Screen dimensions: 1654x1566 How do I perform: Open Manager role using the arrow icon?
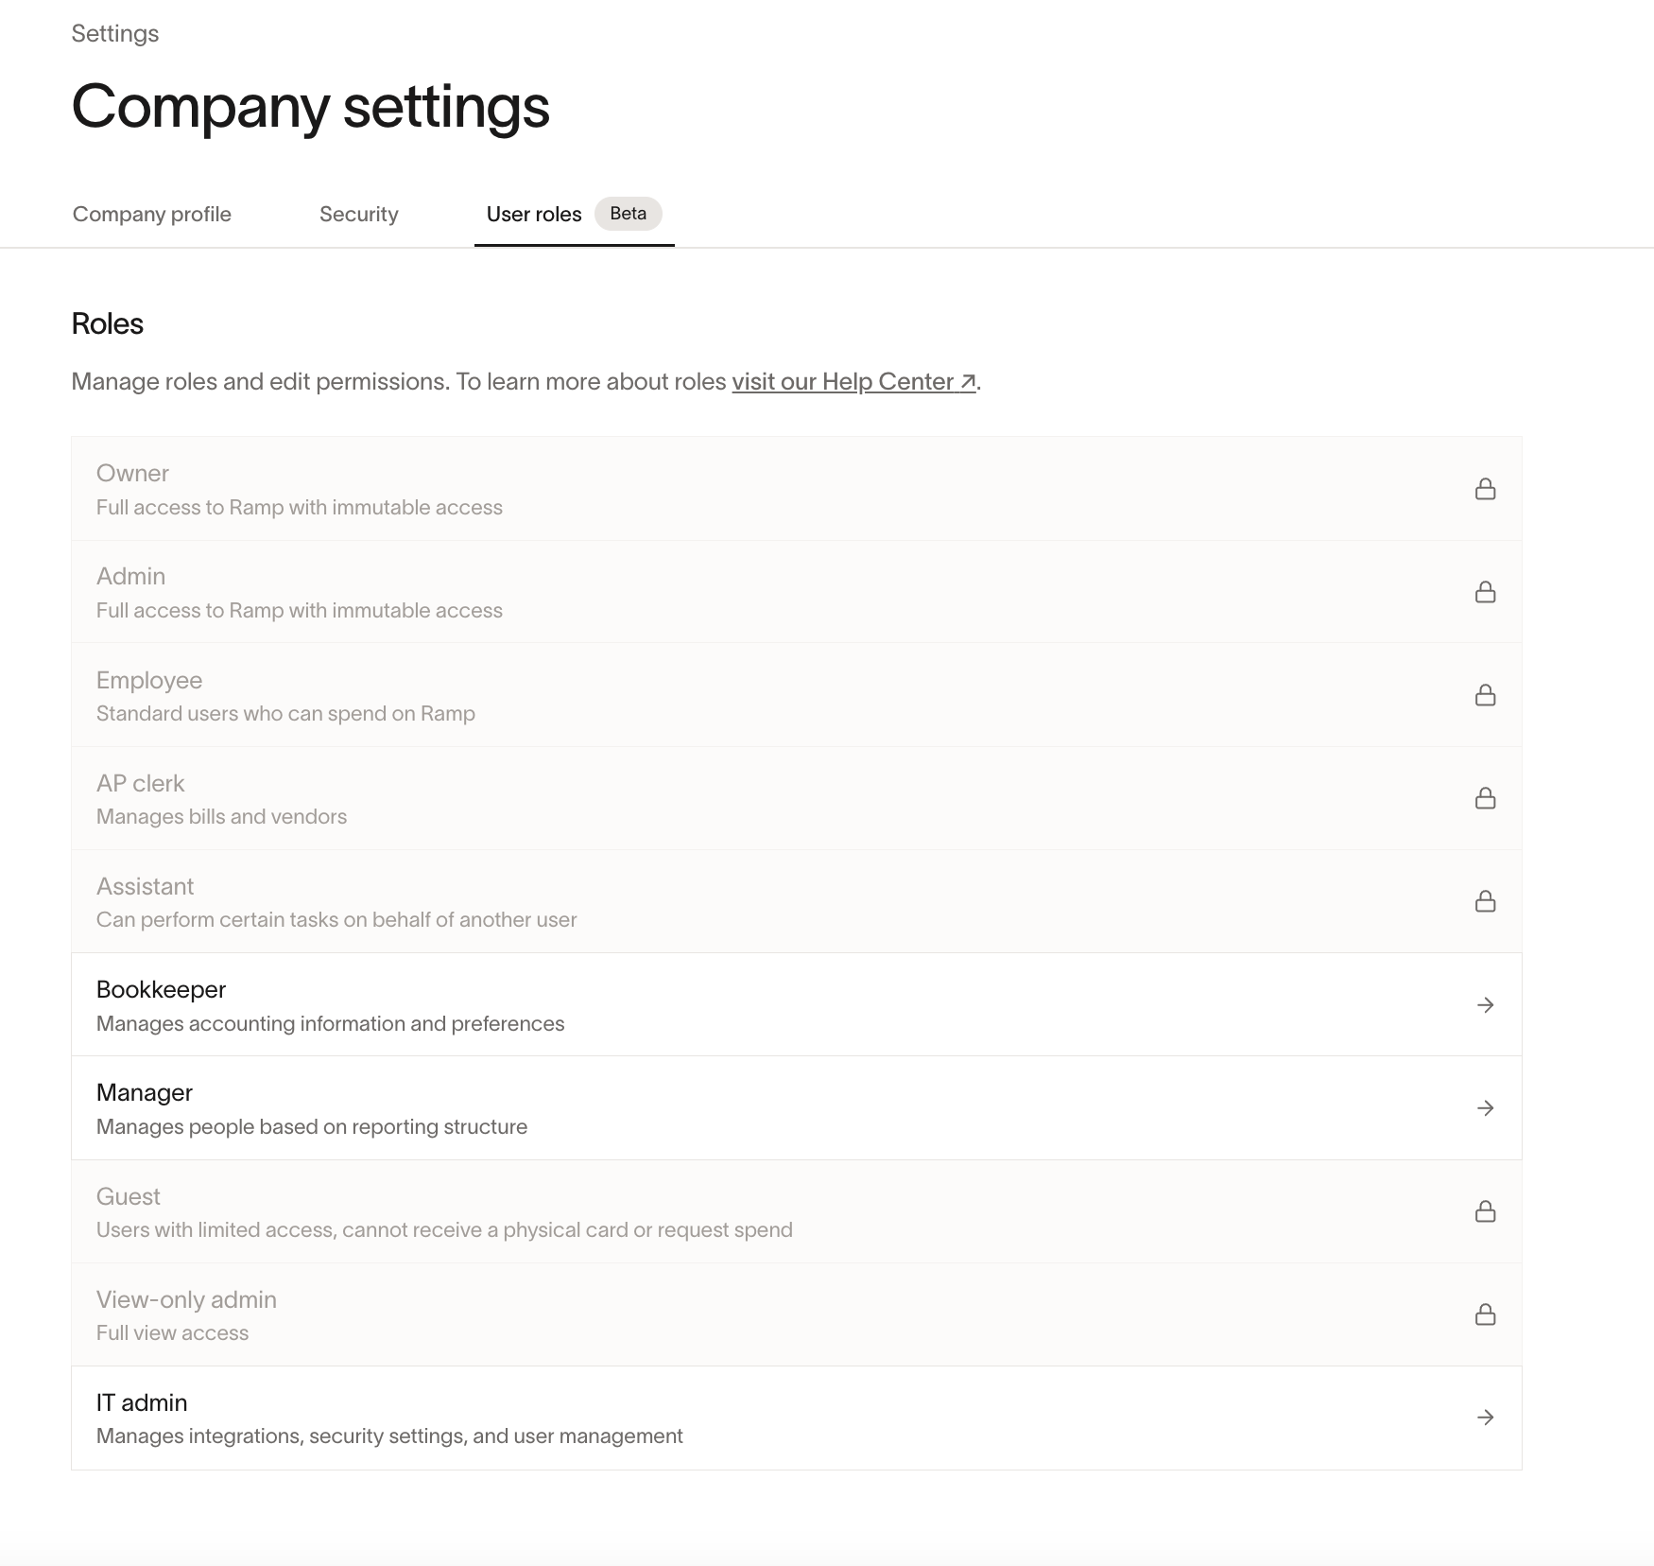tap(1485, 1107)
